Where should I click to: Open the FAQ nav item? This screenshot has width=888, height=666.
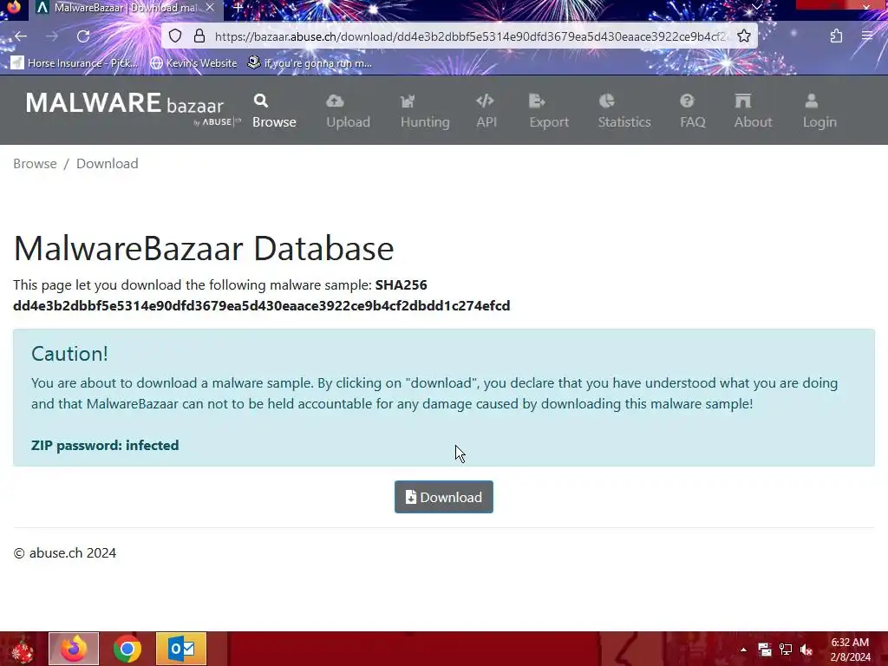click(693, 111)
